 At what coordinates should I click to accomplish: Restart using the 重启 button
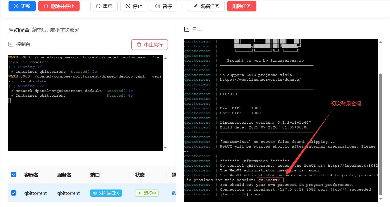tap(104, 6)
